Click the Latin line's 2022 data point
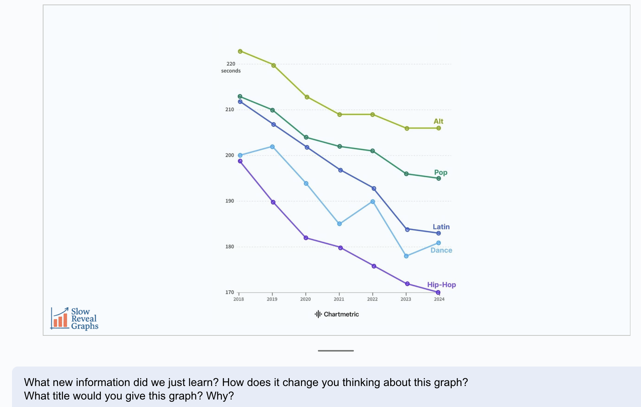The width and height of the screenshot is (641, 407). point(374,189)
